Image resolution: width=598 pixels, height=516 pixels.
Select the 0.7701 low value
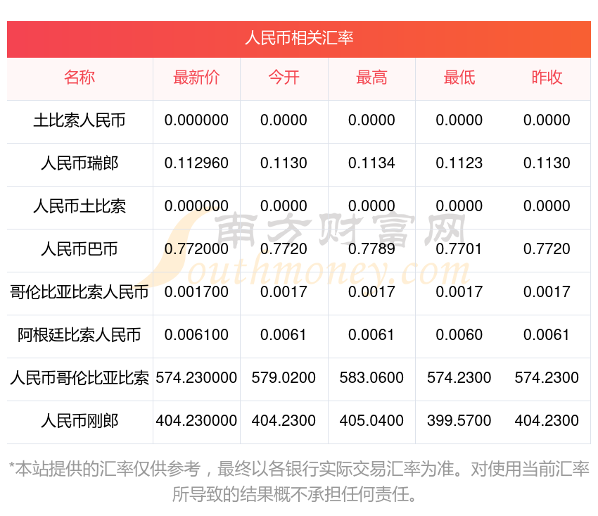(x=459, y=249)
